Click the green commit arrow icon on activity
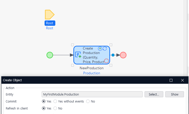The width and height of the screenshot is (189, 114). [100, 49]
